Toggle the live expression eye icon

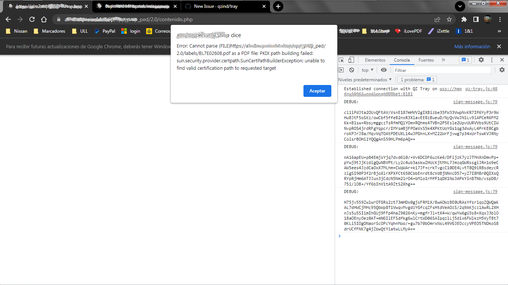pyautogui.click(x=384, y=70)
